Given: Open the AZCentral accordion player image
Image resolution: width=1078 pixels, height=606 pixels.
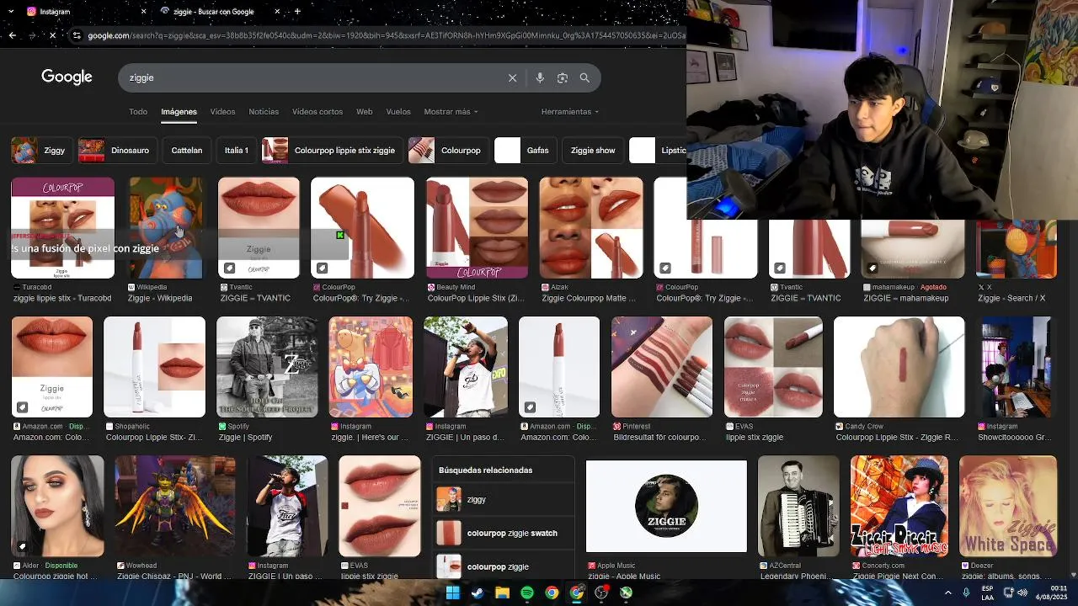Looking at the screenshot, I should pos(798,506).
